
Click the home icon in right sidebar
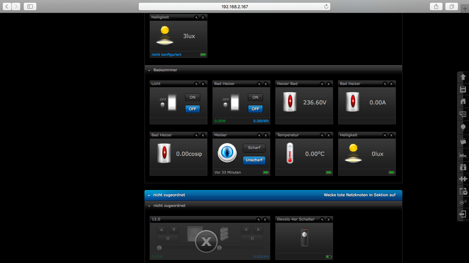tap(463, 101)
